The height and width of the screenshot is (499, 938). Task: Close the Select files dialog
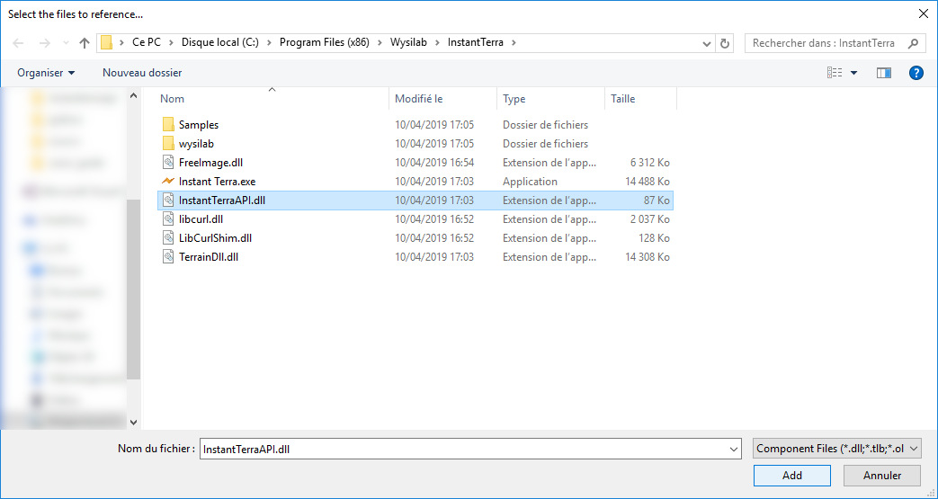click(923, 13)
